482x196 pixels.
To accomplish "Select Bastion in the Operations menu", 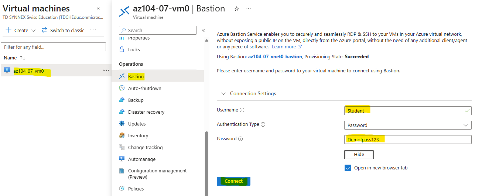I will (x=158, y=76).
